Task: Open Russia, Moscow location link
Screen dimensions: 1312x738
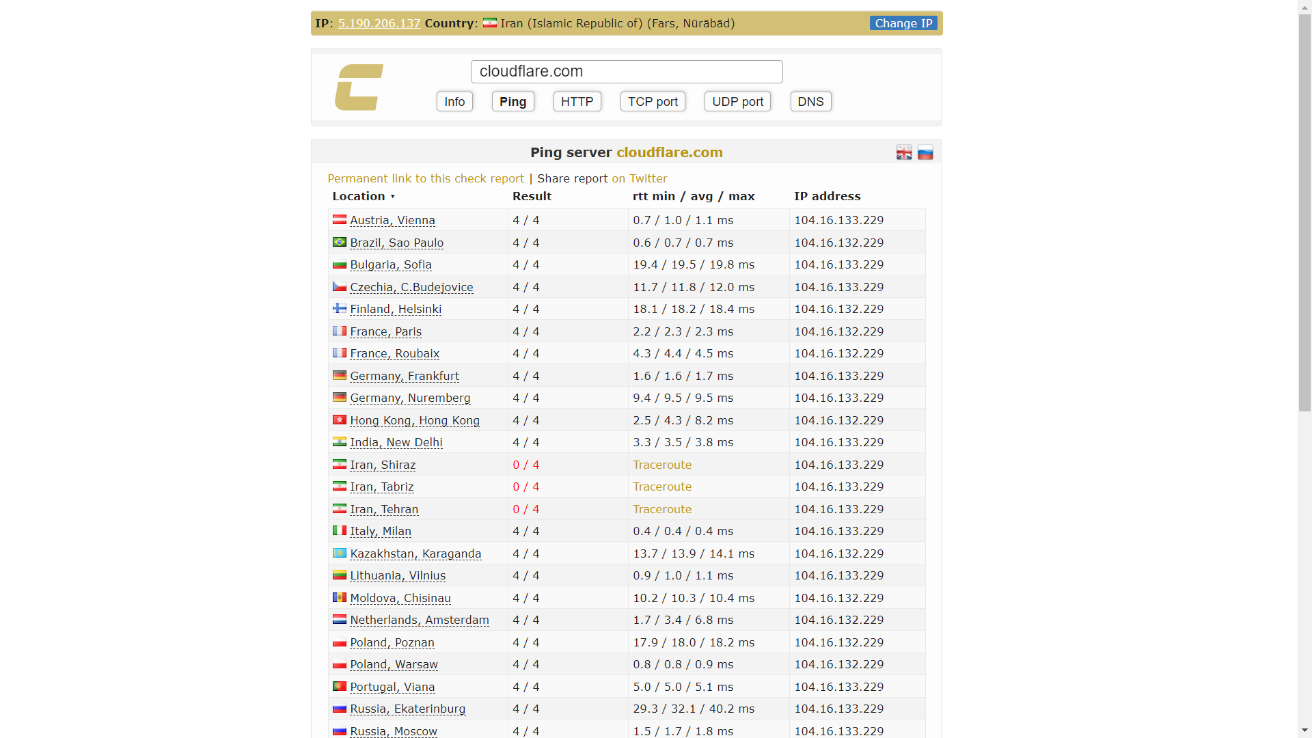Action: tap(394, 731)
